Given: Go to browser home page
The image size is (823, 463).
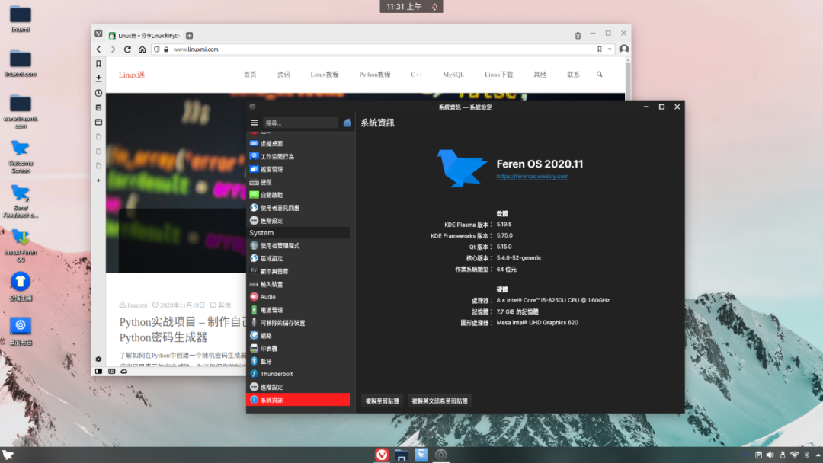Looking at the screenshot, I should (143, 49).
